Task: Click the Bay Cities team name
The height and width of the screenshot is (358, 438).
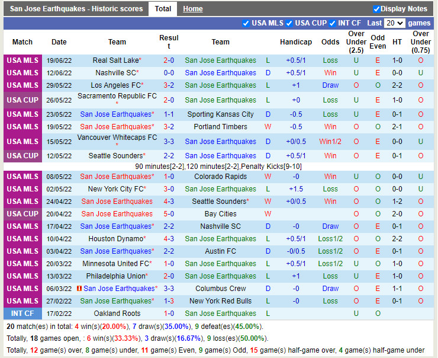Action: 220,214
